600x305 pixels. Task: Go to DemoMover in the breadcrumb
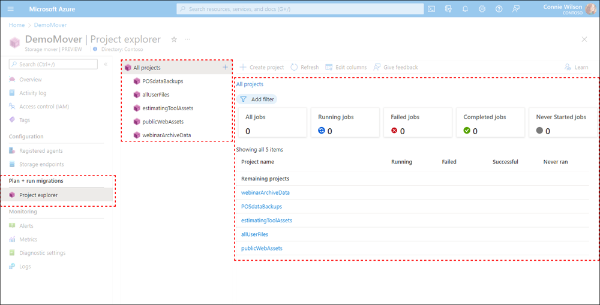click(50, 25)
